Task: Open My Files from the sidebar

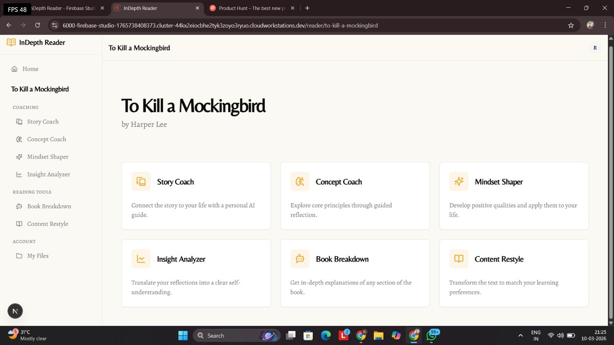Action: (x=38, y=256)
